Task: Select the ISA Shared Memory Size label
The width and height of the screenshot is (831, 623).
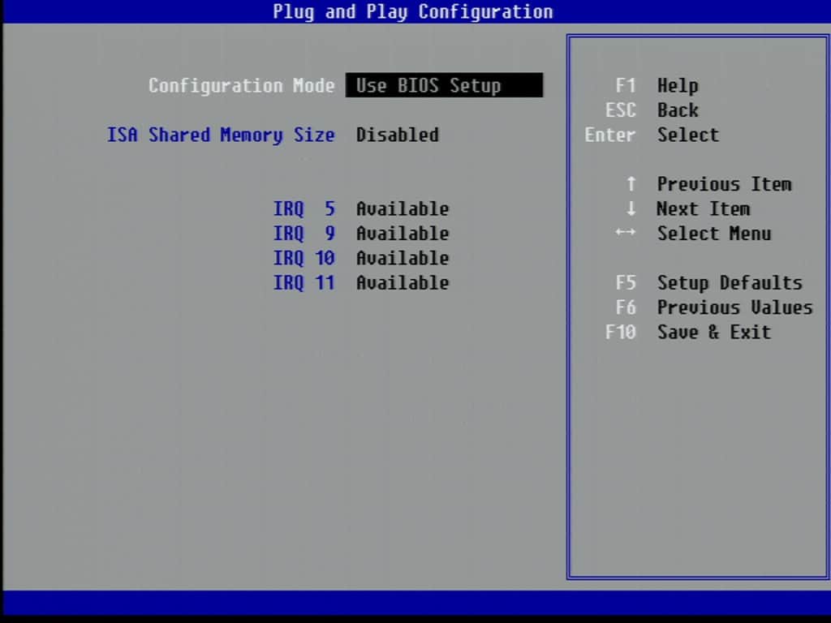Action: pyautogui.click(x=221, y=135)
